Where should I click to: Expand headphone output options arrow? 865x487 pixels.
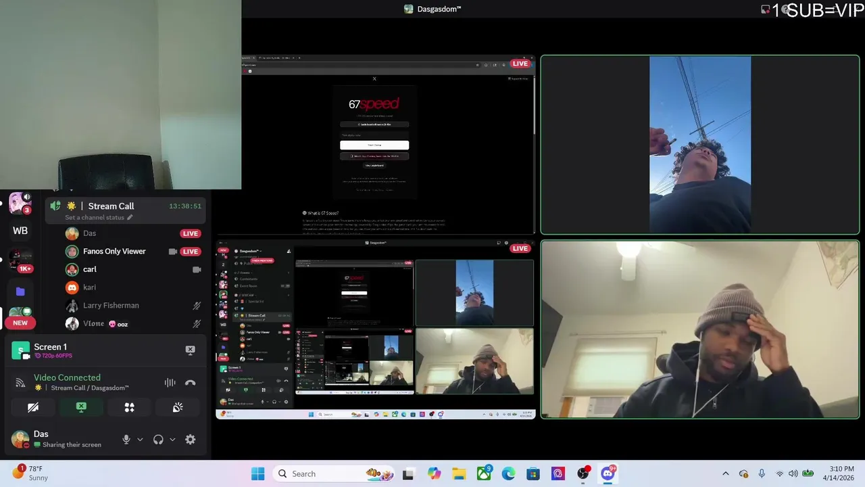[x=172, y=439]
